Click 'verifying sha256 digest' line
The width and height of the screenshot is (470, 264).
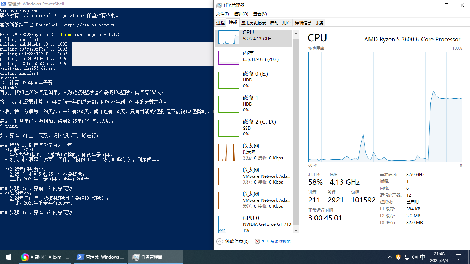pyautogui.click(x=28, y=68)
